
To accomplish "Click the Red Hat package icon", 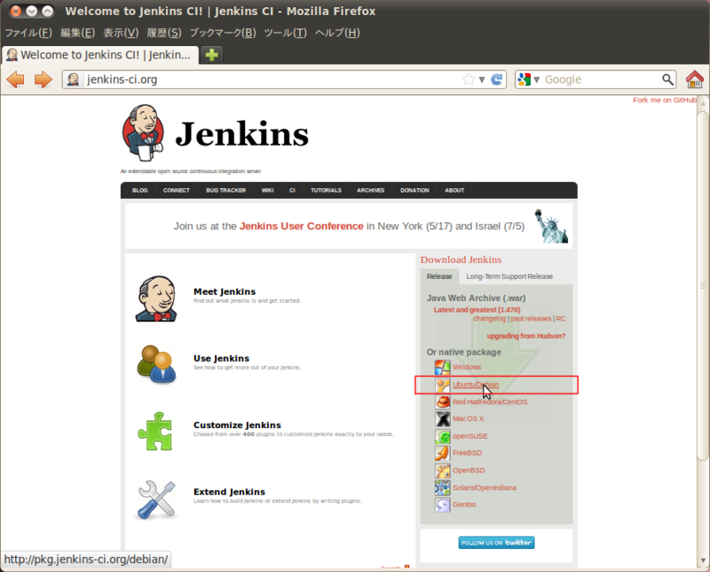I will pos(442,401).
